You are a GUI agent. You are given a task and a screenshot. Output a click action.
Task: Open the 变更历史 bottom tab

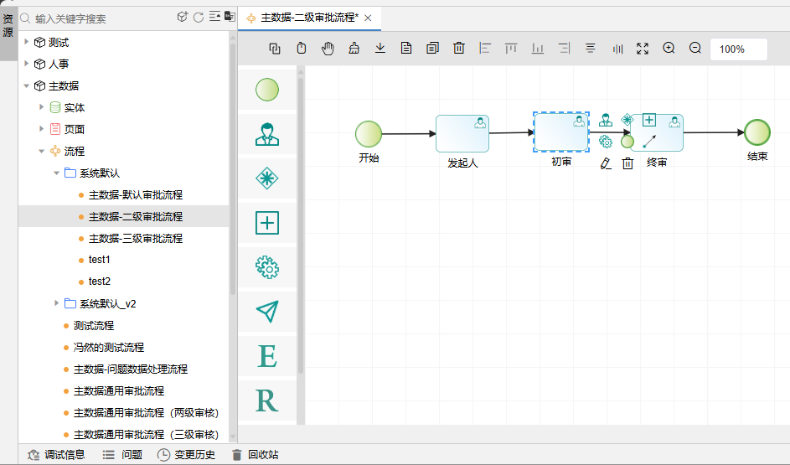186,455
